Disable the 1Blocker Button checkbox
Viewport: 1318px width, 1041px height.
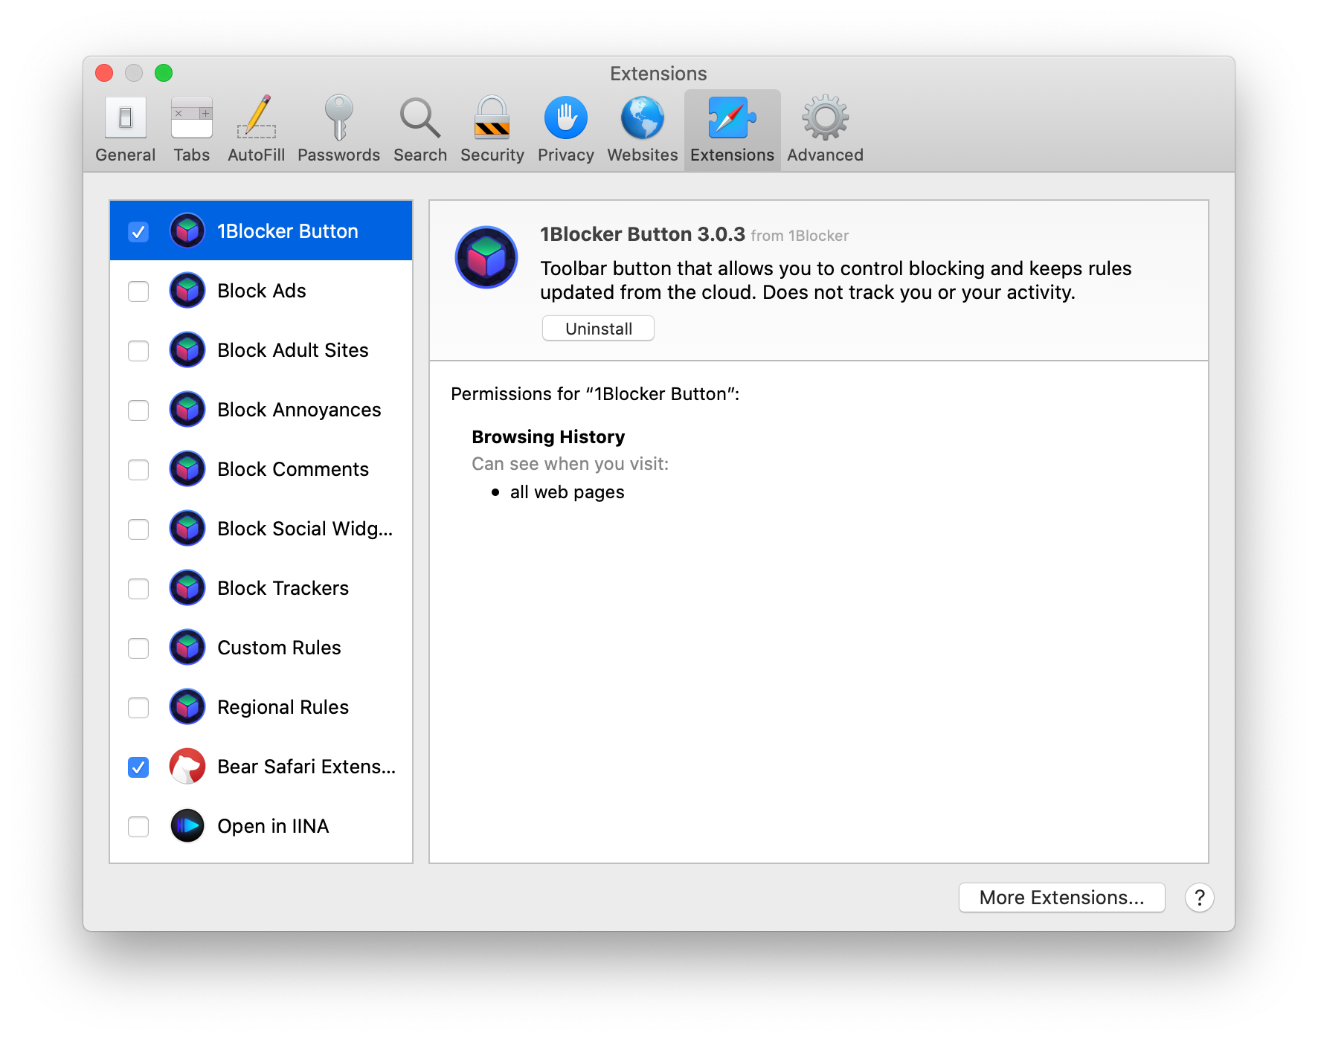click(x=138, y=231)
